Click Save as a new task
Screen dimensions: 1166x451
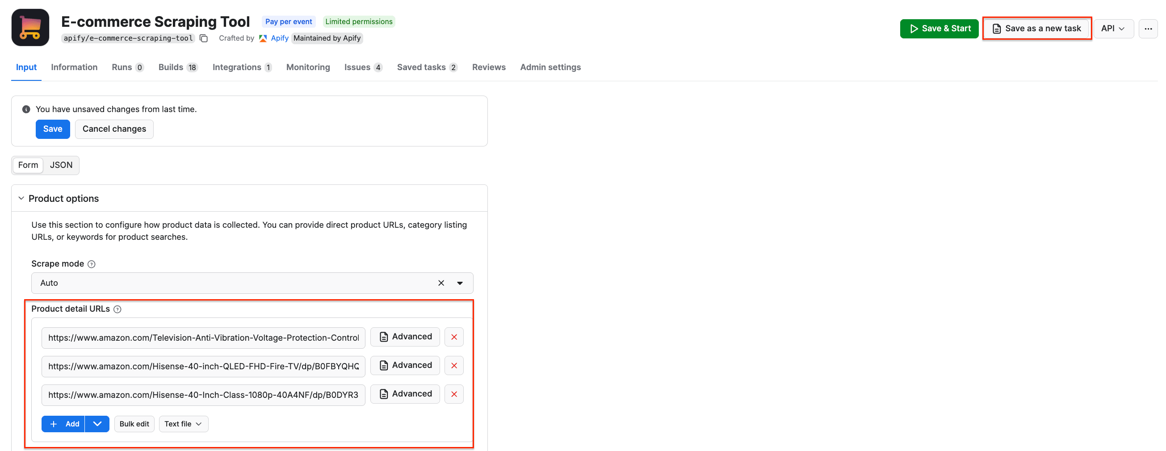pos(1037,29)
